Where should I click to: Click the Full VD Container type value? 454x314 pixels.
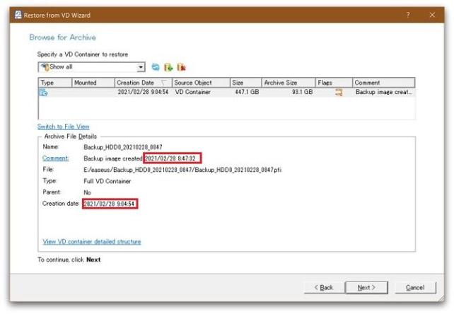107,181
